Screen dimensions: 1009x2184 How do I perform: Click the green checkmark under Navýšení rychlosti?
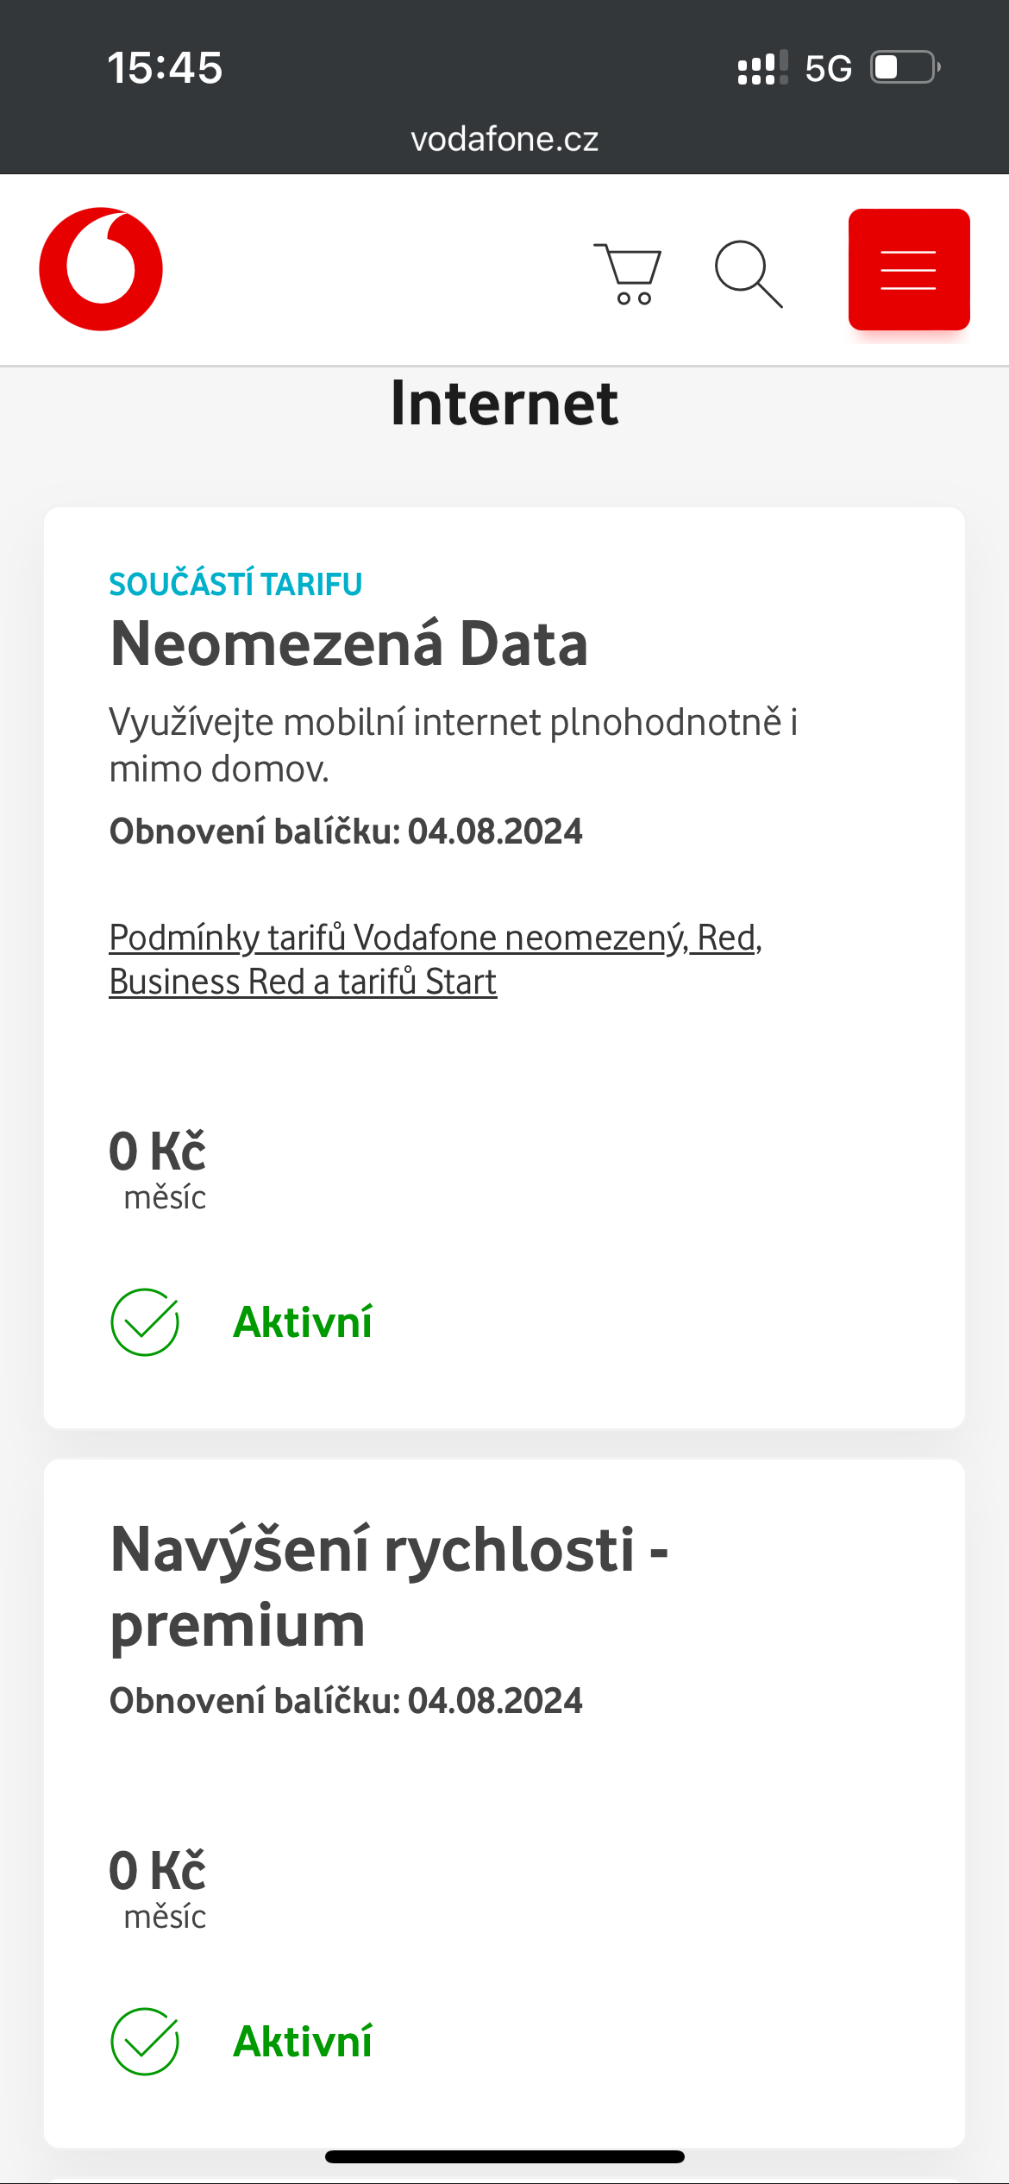point(145,2042)
